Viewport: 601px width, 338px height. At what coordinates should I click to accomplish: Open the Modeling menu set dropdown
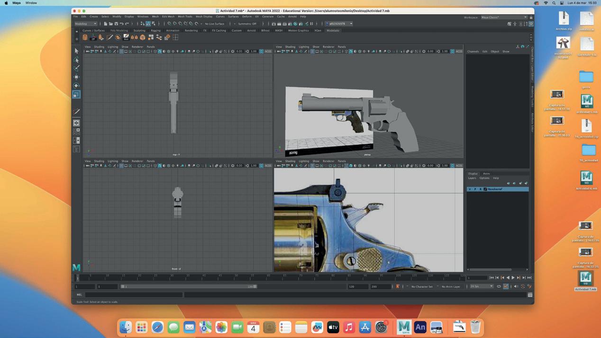(86, 24)
